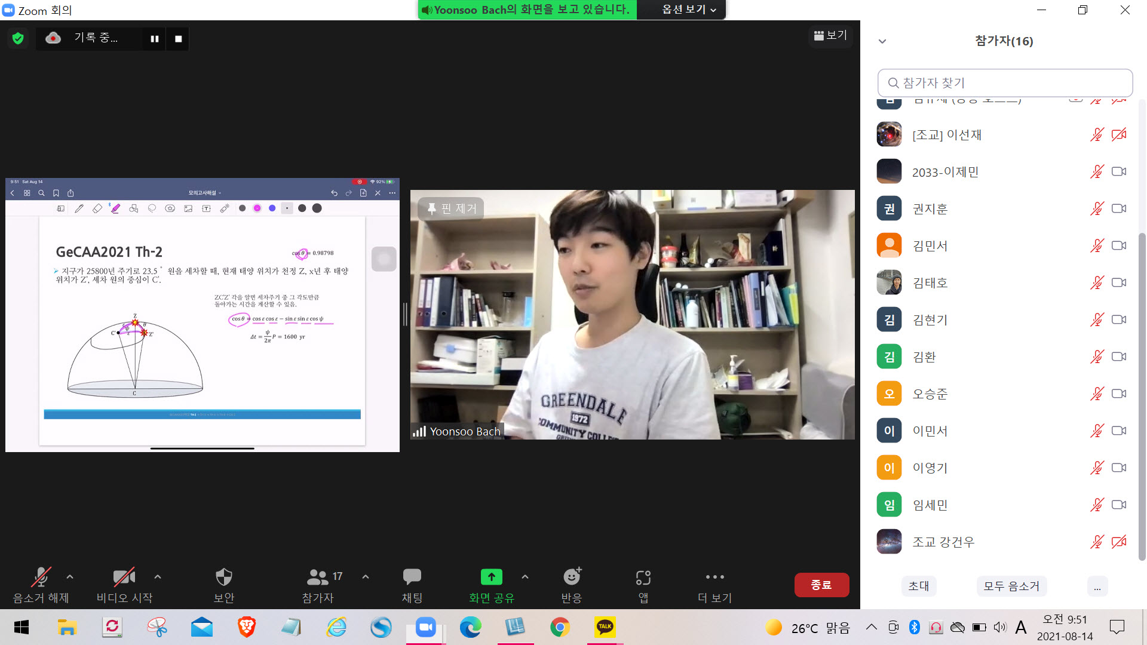Screen dimensions: 1147x645
Task: Open the 보기 view layout button
Action: pos(830,36)
